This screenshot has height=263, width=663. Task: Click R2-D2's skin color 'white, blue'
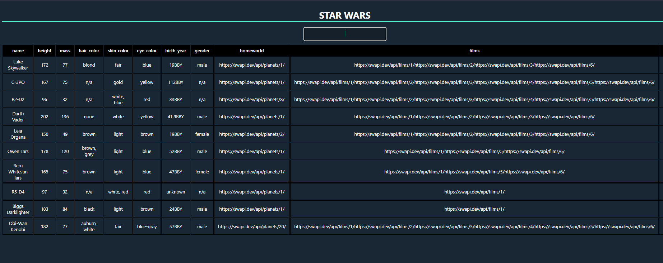tap(118, 99)
